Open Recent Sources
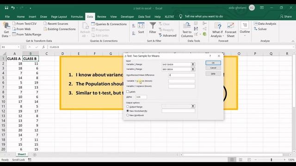This screenshot has width=296, height=166. (56, 24)
